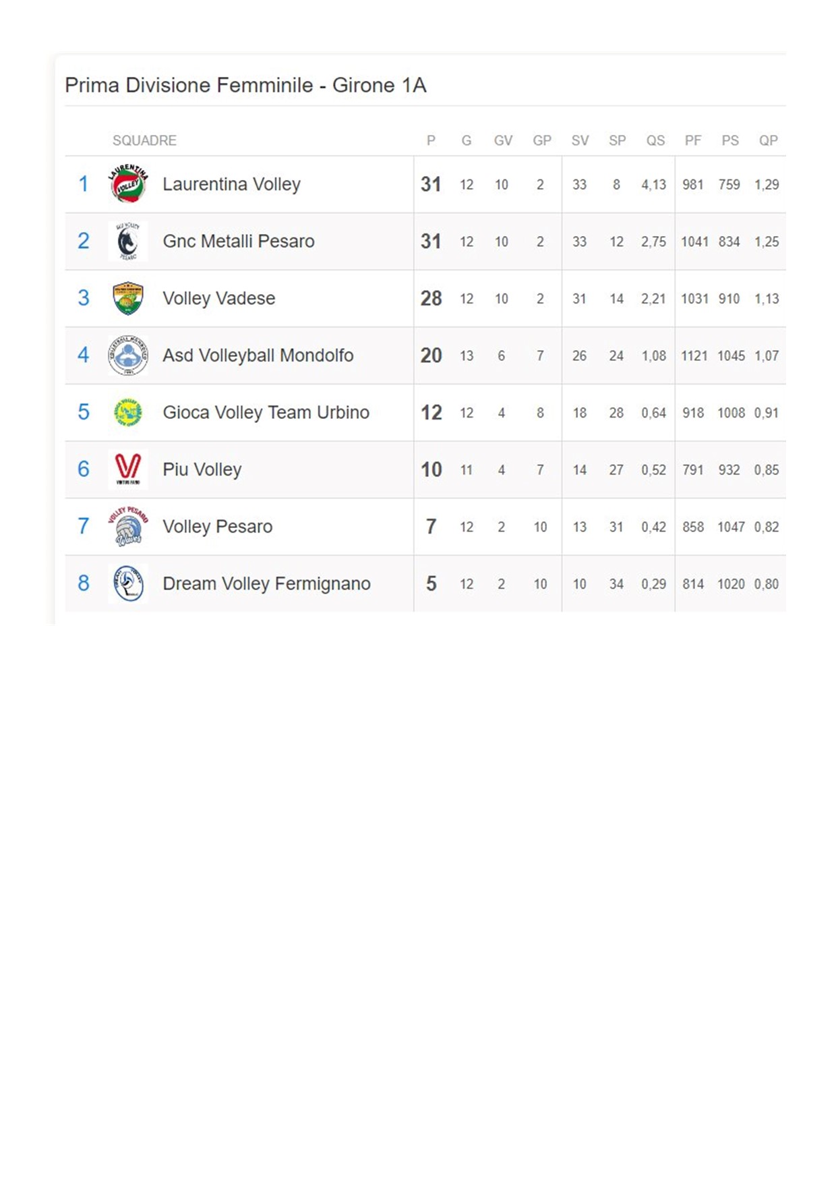Click the GV column header

503,140
